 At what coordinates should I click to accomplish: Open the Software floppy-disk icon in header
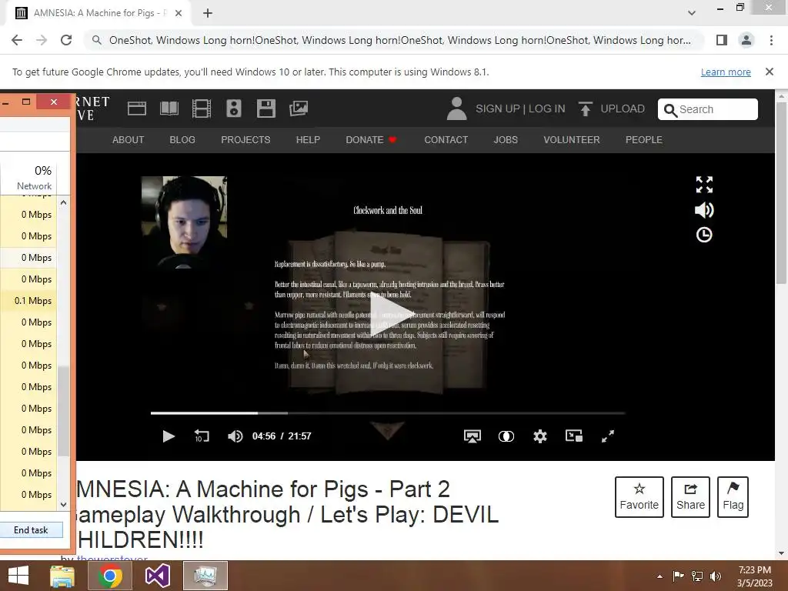265,109
